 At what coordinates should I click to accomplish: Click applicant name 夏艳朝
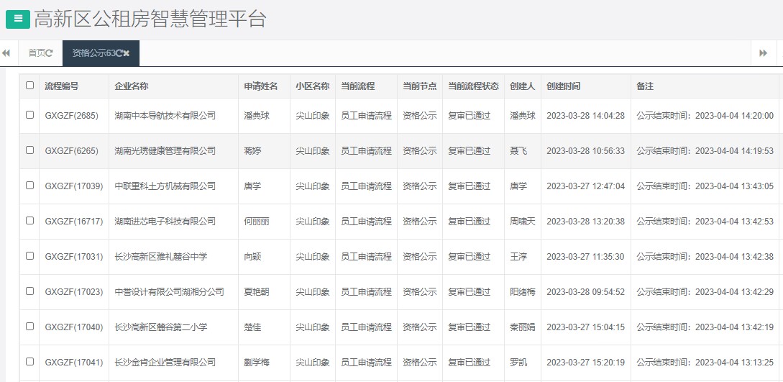(257, 291)
